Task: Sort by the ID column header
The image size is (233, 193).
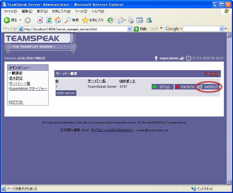Action: [x=57, y=81]
